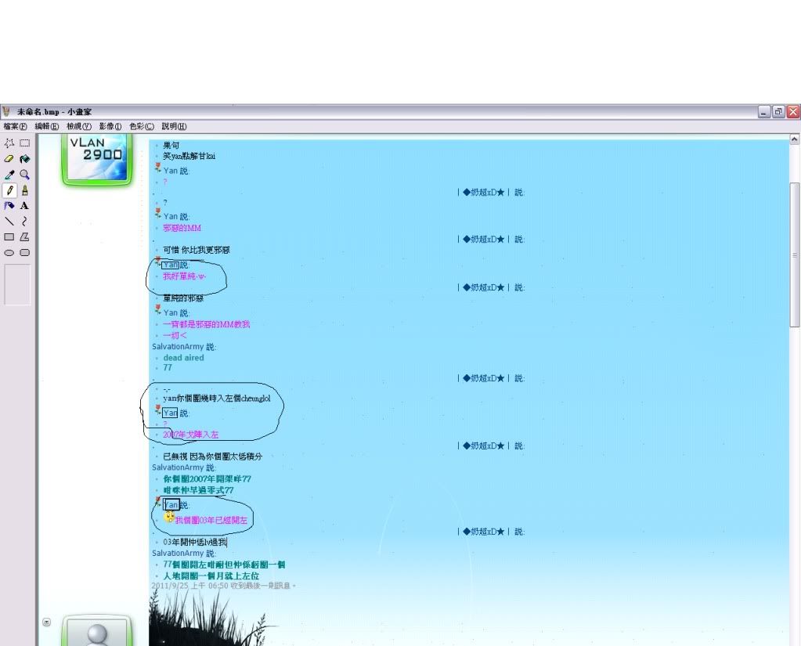Screen dimensions: 801x646
Task: Pick the straight Line tool
Action: click(x=9, y=222)
